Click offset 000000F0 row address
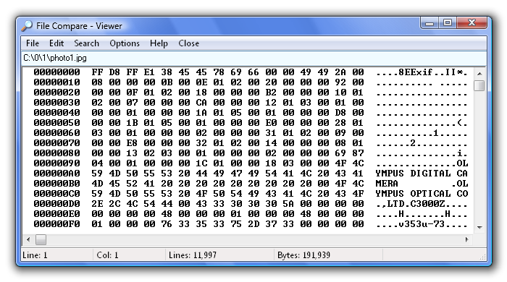 click(57, 223)
